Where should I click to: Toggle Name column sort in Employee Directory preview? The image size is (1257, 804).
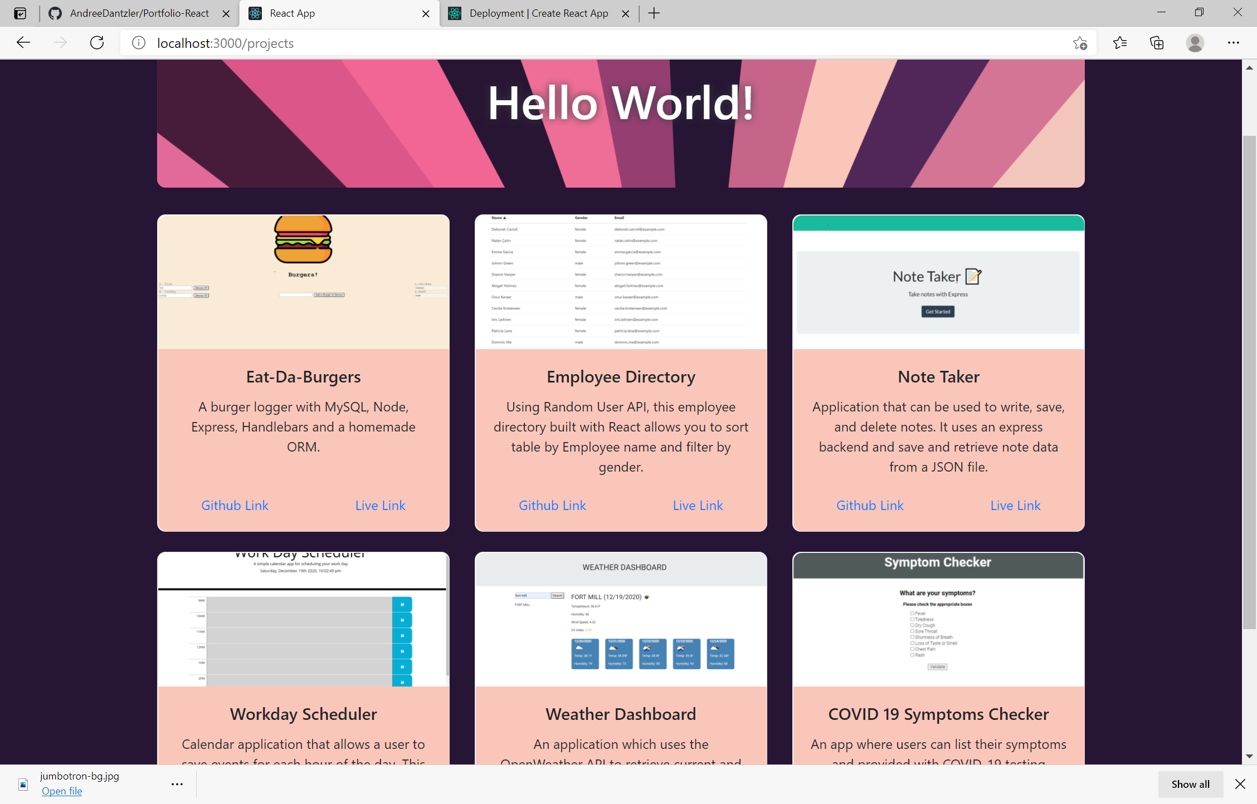pos(498,218)
